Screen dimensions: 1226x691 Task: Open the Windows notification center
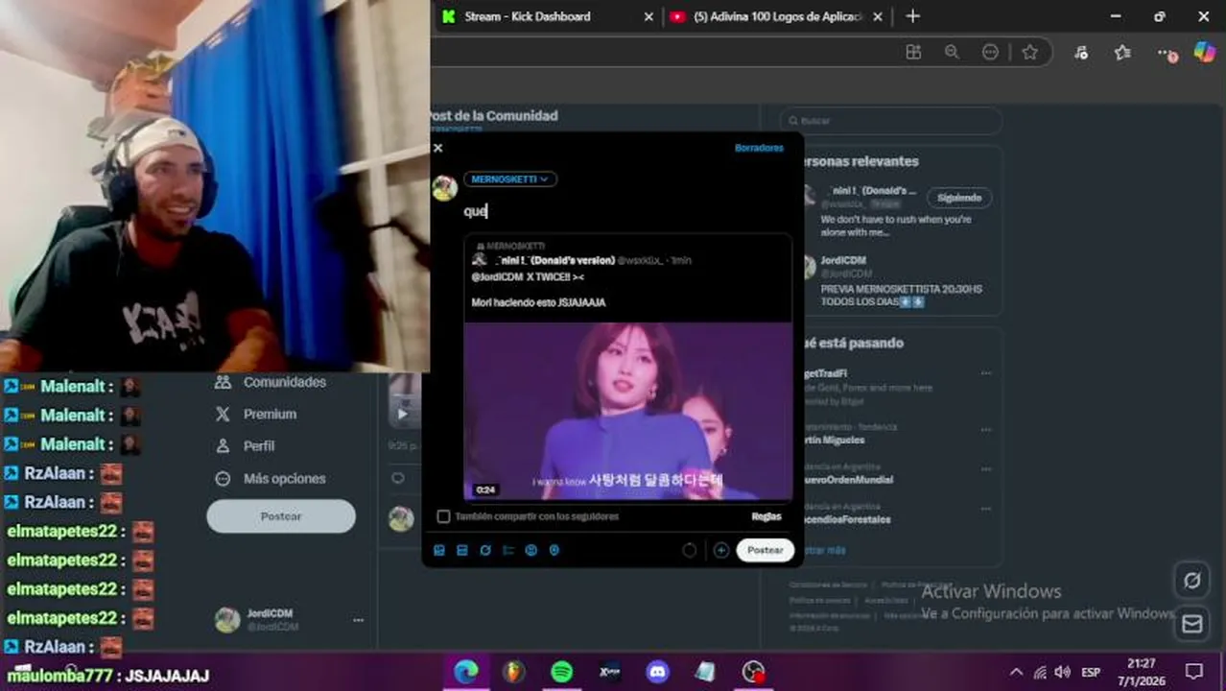[x=1194, y=672]
